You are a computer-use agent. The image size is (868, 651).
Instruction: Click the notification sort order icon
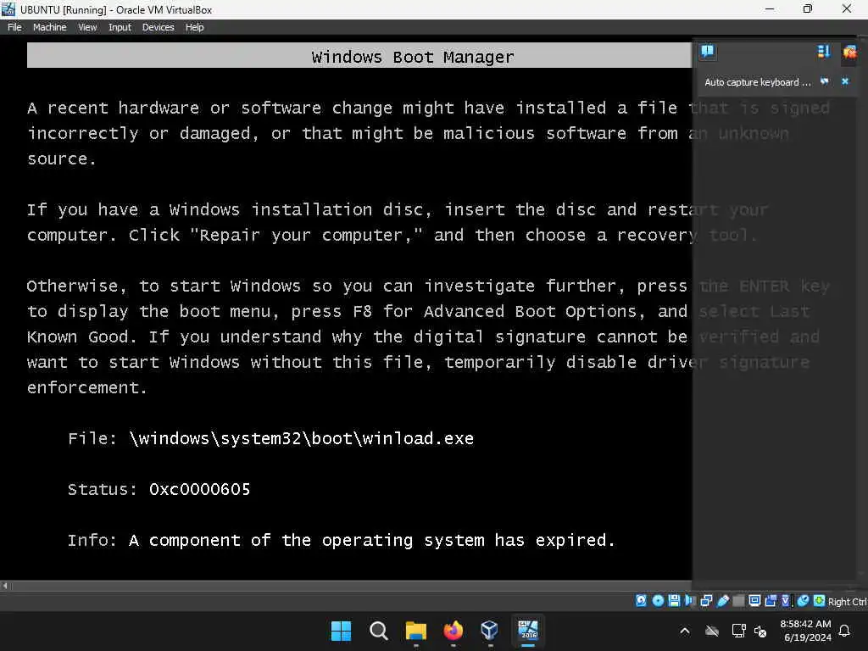824,52
